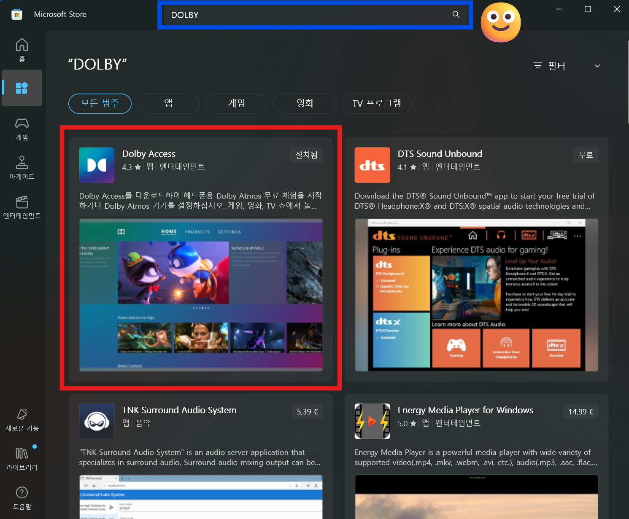Select the Games (게임) category tab

(x=237, y=103)
